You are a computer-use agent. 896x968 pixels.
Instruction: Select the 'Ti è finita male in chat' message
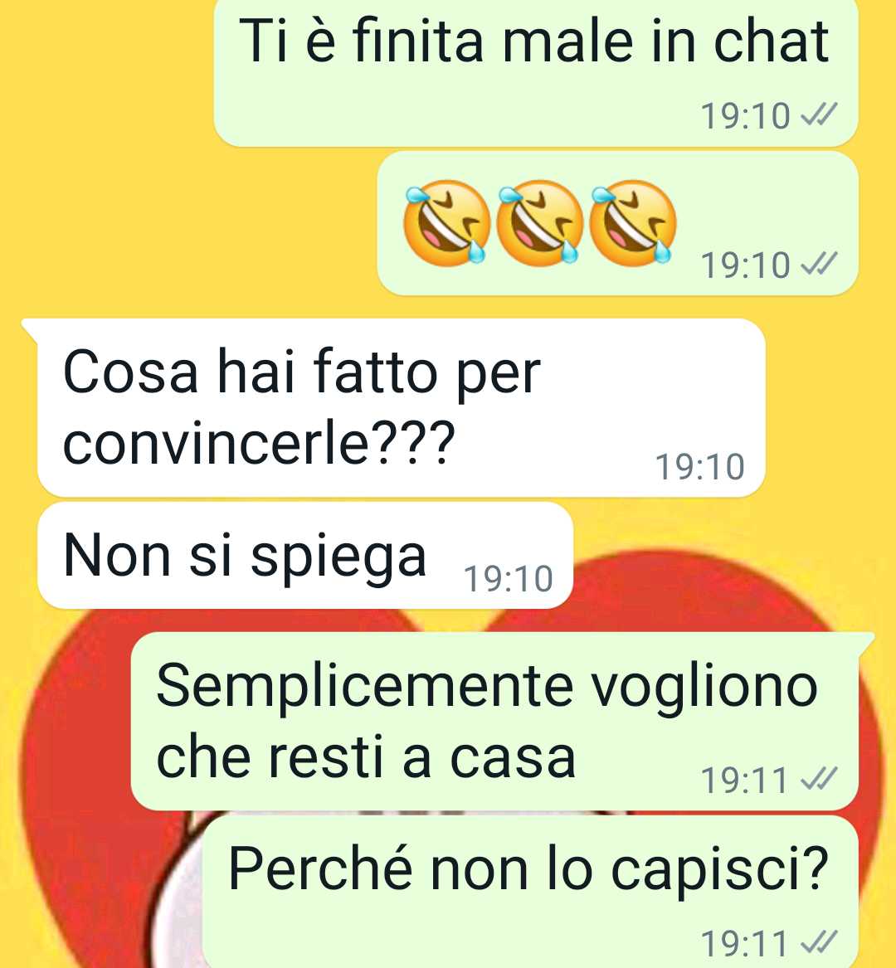coord(536,71)
